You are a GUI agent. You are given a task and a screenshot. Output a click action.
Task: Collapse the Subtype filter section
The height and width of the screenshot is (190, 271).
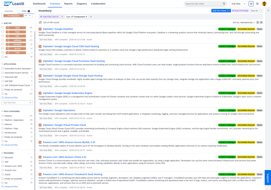click(2, 23)
